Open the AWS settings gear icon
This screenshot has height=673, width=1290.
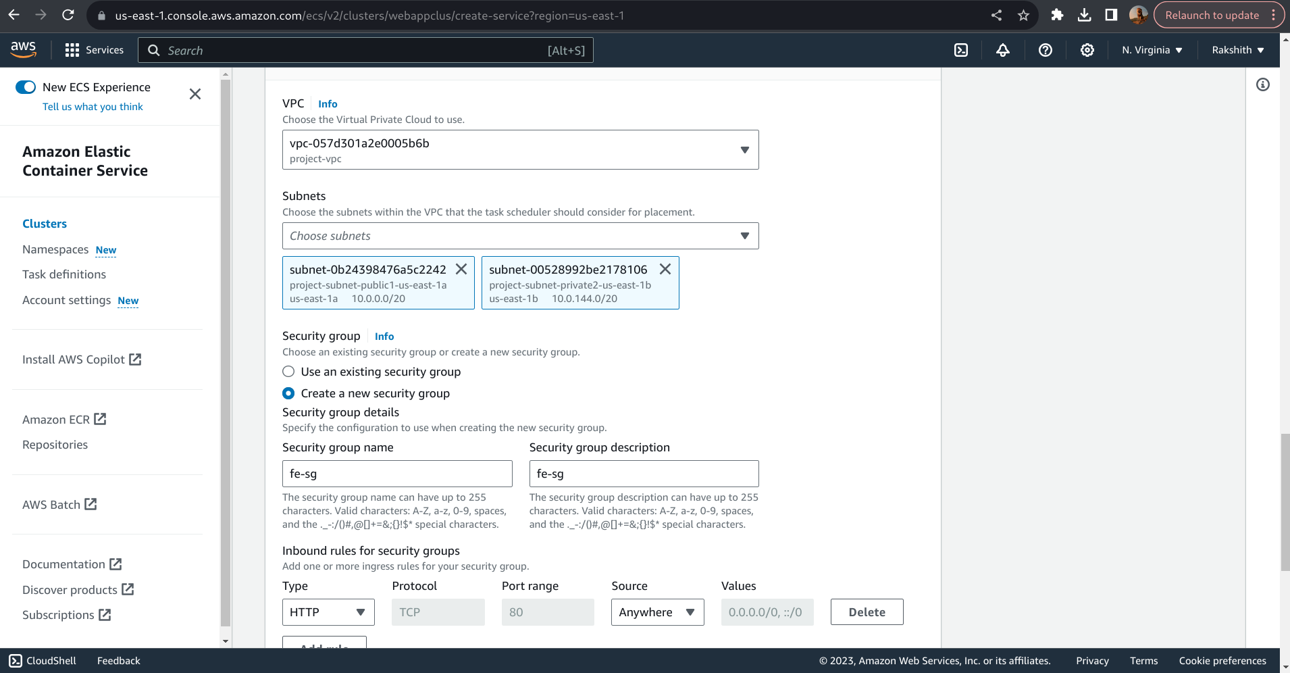[x=1087, y=50]
